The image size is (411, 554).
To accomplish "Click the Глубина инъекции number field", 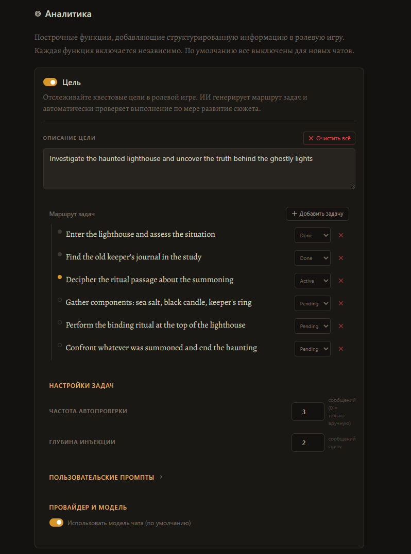I will coord(307,443).
